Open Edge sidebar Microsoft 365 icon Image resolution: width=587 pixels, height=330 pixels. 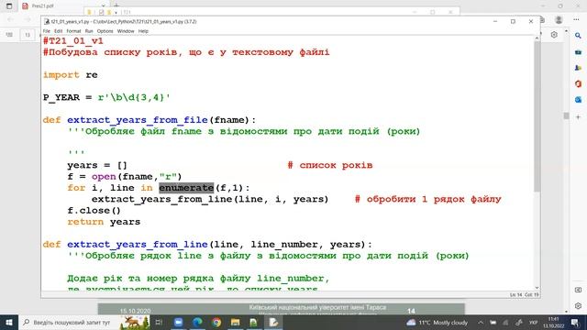point(578,83)
